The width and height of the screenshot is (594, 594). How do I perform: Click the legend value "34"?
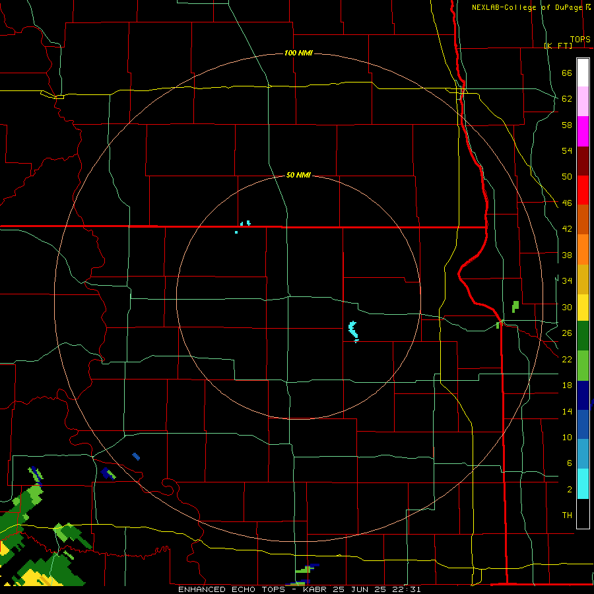click(x=567, y=281)
